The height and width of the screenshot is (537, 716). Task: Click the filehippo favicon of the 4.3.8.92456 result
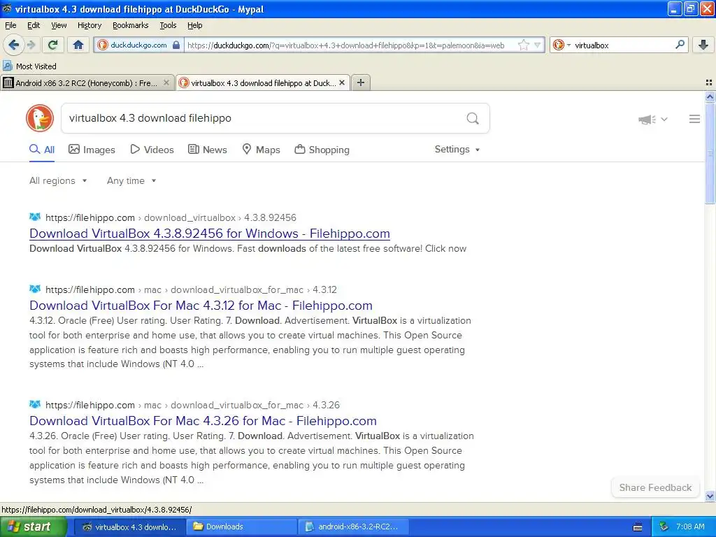[x=35, y=217]
